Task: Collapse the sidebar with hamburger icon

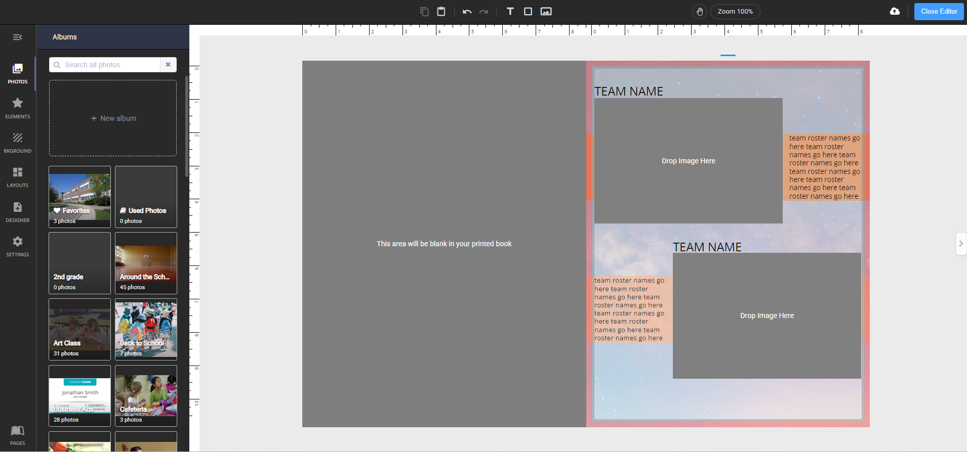Action: click(18, 37)
